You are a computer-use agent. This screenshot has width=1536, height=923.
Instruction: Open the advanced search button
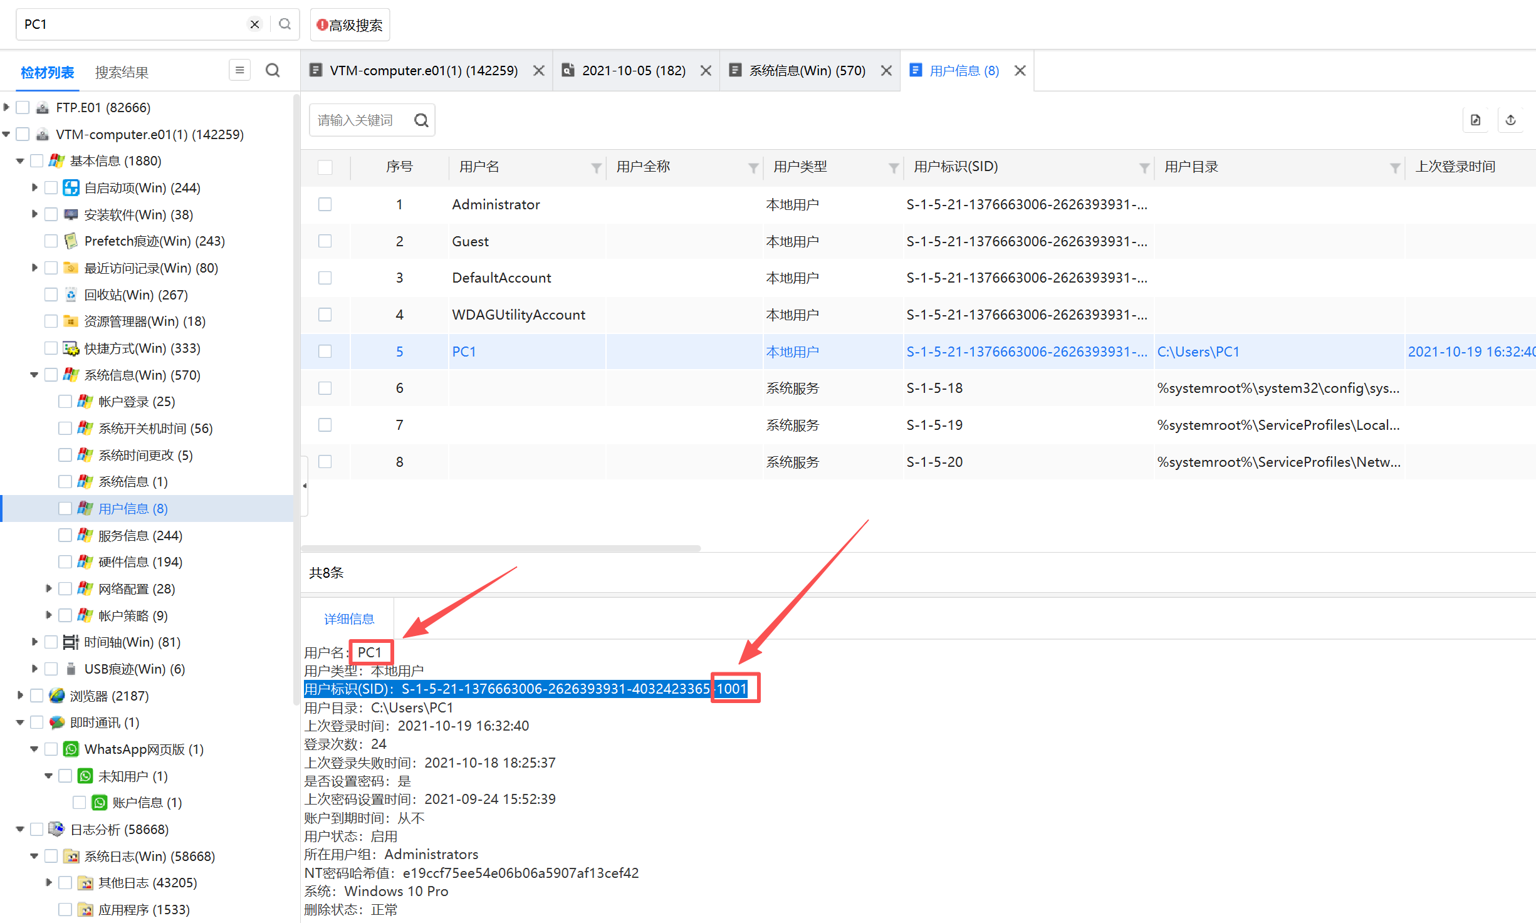pyautogui.click(x=350, y=25)
